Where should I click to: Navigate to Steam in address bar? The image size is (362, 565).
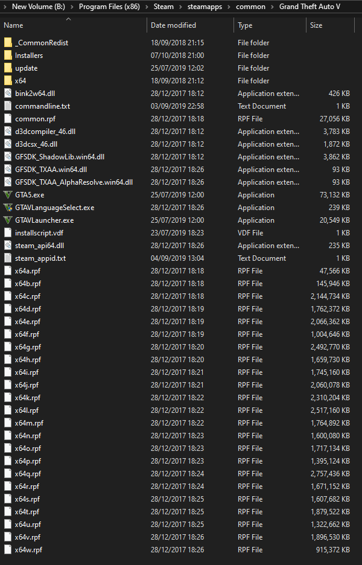tap(164, 7)
